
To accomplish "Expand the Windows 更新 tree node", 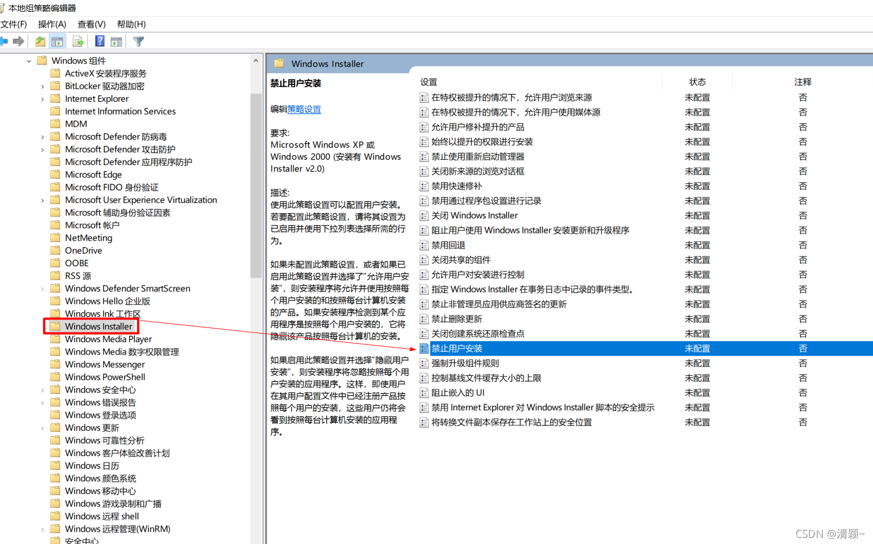I will 42,428.
